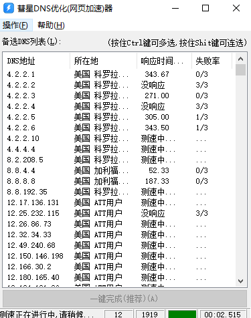251x318 pixels.
Task: Select DNS row 4.2.2.1
Action: 118,74
